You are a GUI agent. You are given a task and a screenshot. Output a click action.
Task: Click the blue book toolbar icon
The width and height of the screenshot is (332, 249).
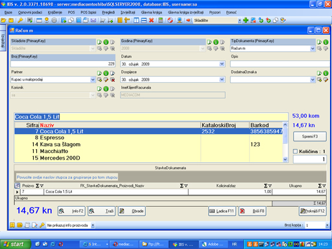click(79, 21)
